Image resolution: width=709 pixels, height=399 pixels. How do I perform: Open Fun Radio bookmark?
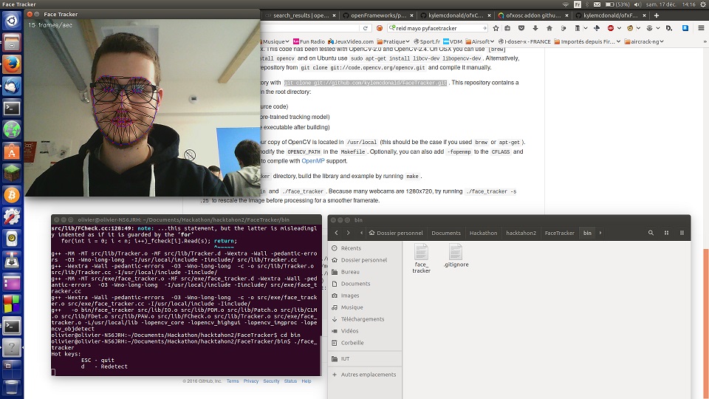point(309,41)
